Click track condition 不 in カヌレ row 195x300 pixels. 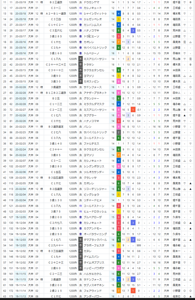click(80, 251)
